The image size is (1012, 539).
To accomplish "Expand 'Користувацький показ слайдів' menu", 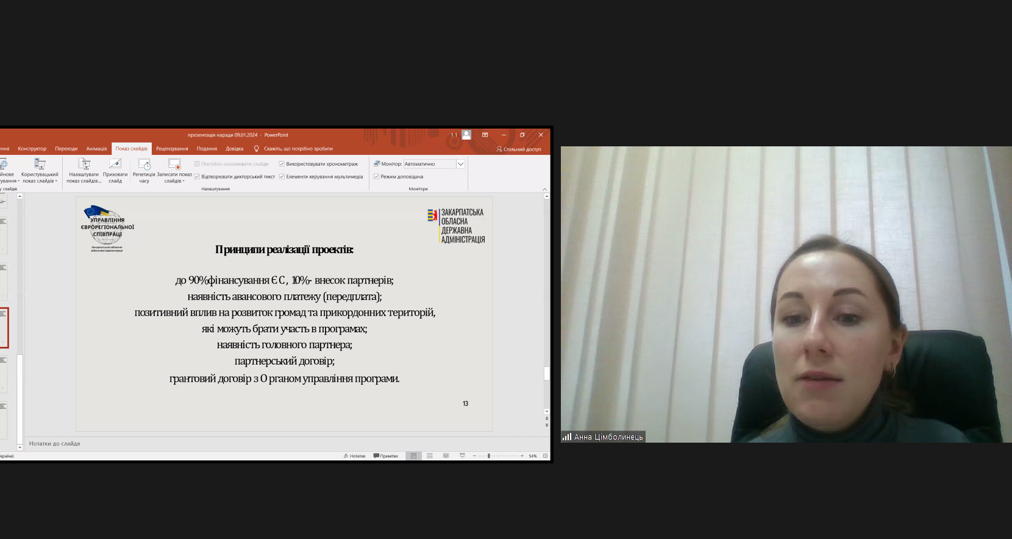I will [40, 181].
